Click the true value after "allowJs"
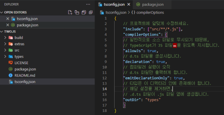 point(152,51)
